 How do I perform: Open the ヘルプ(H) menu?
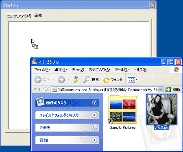coord(140,69)
